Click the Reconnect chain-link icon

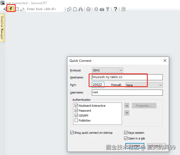pos(22,9)
